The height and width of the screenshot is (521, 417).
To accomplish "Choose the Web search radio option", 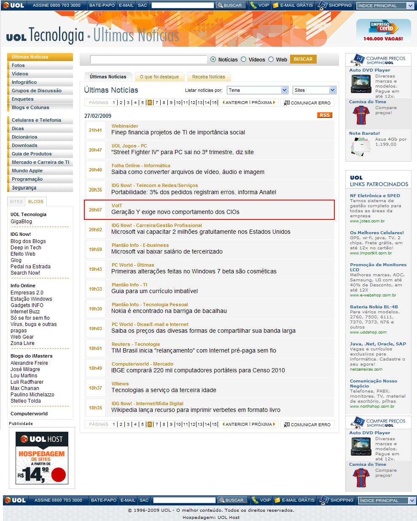I will click(x=271, y=59).
